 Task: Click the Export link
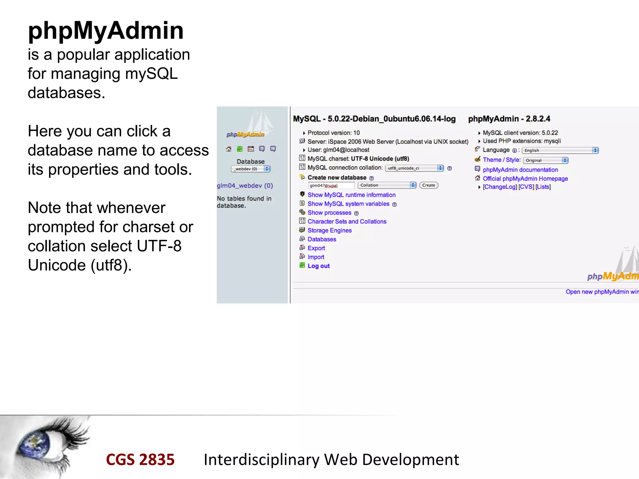[316, 248]
